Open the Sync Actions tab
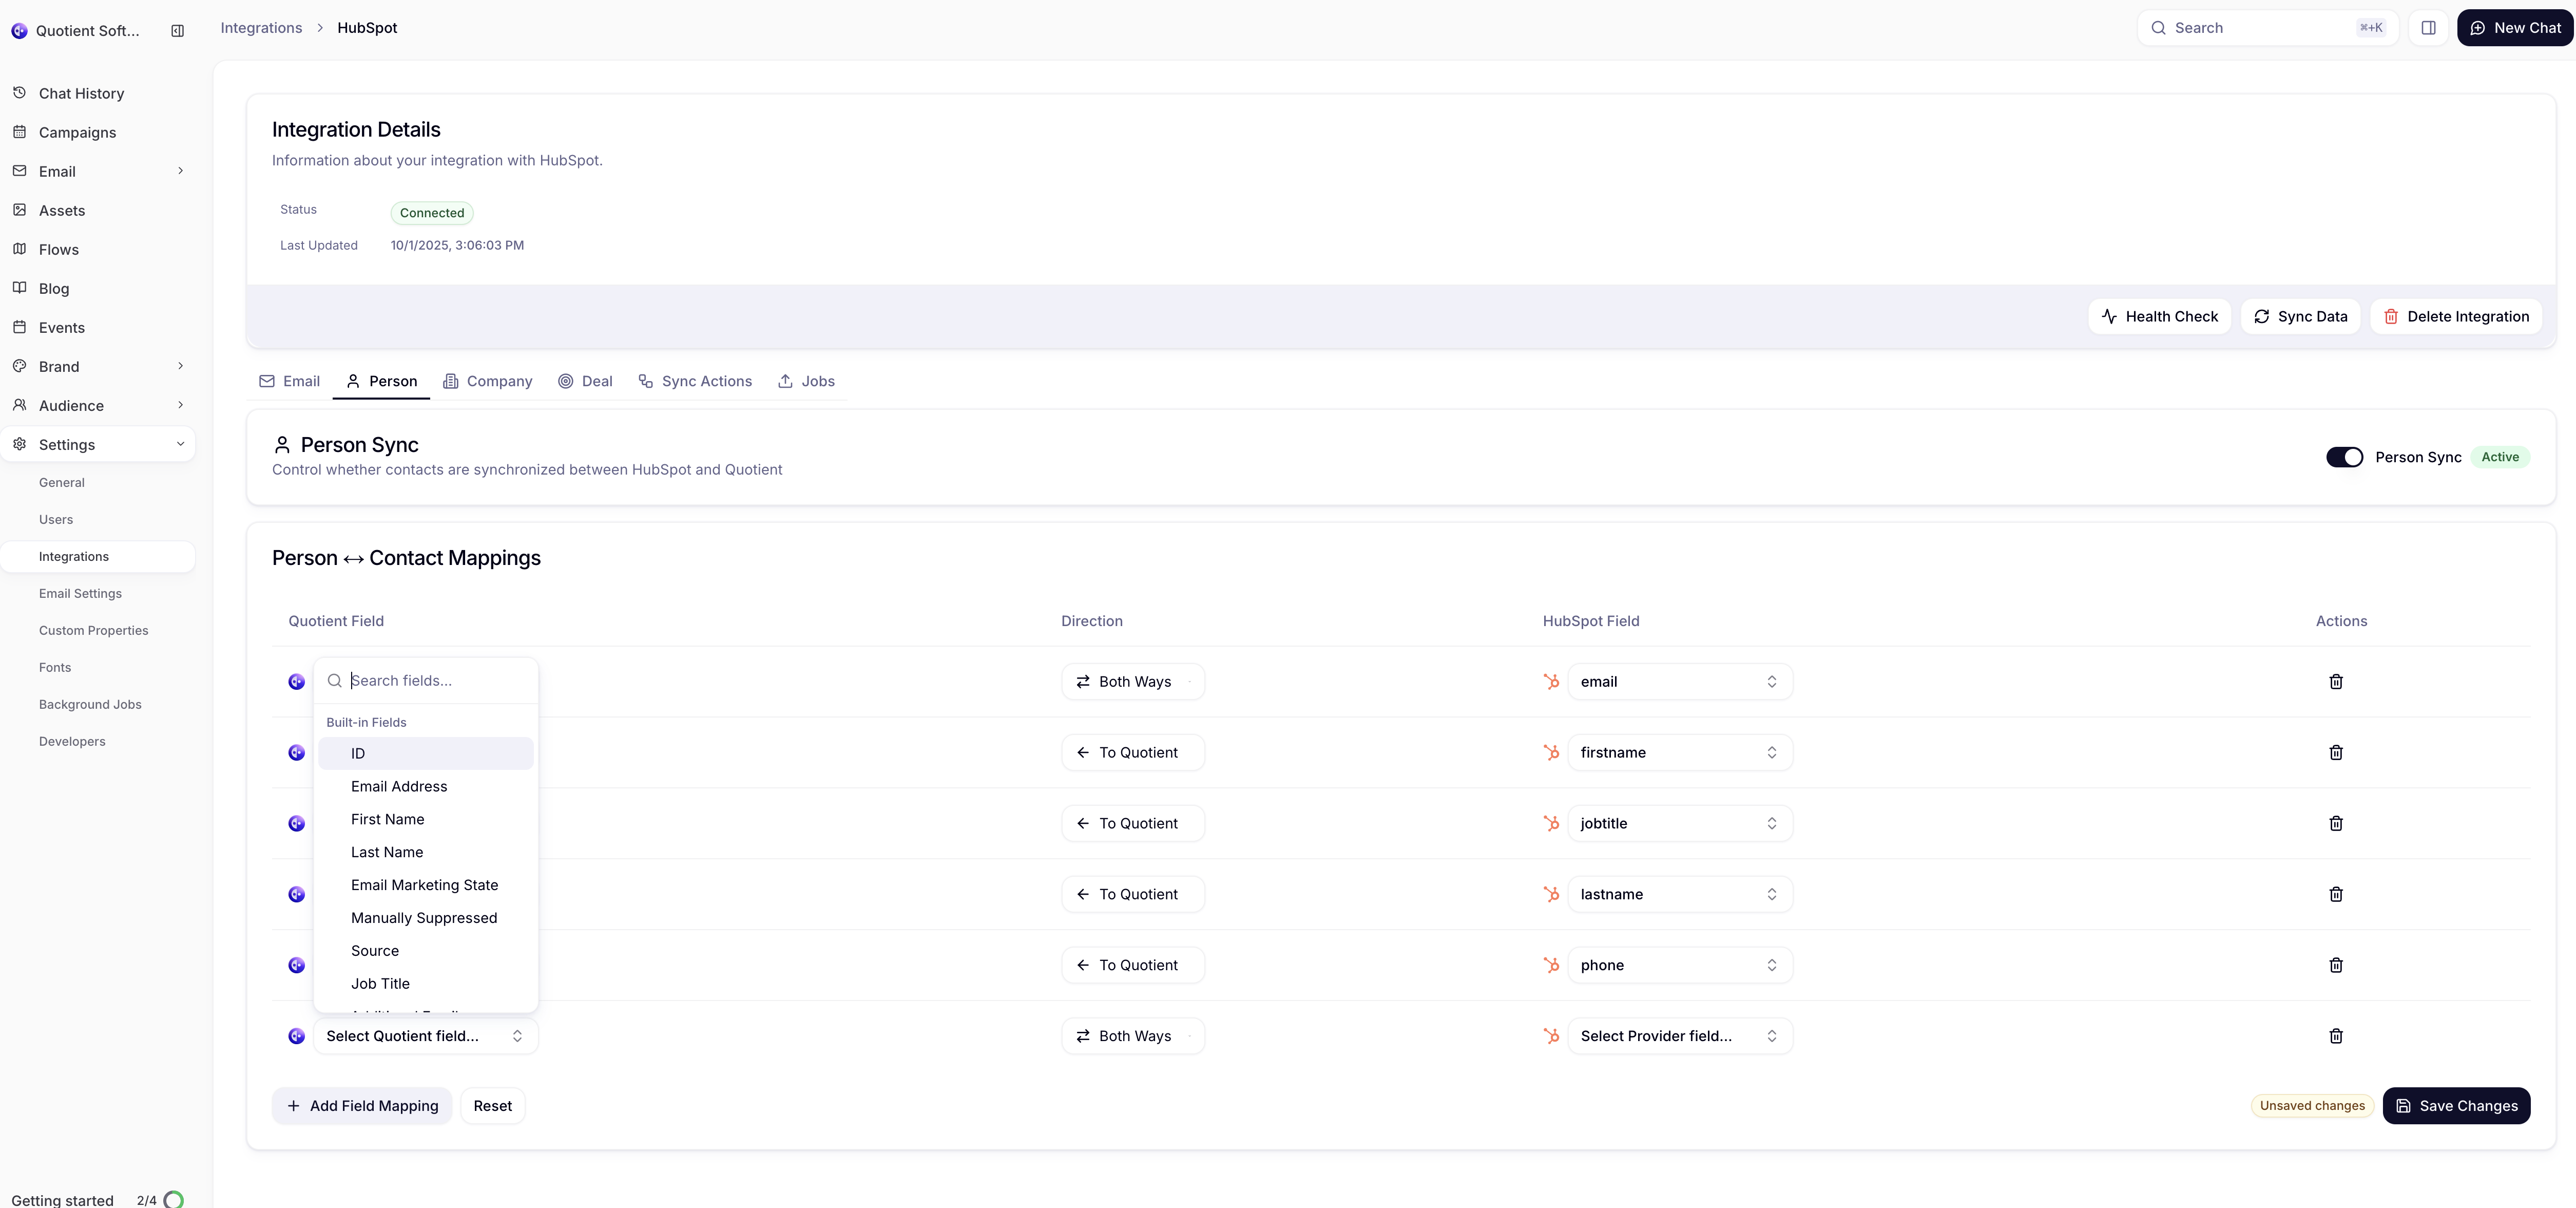The height and width of the screenshot is (1208, 2576). click(695, 381)
